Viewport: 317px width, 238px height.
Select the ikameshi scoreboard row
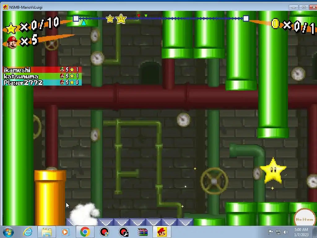click(42, 70)
